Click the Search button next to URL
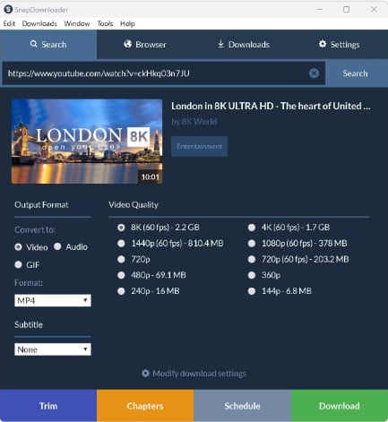Viewport: 388px width, 422px height. pos(355,73)
